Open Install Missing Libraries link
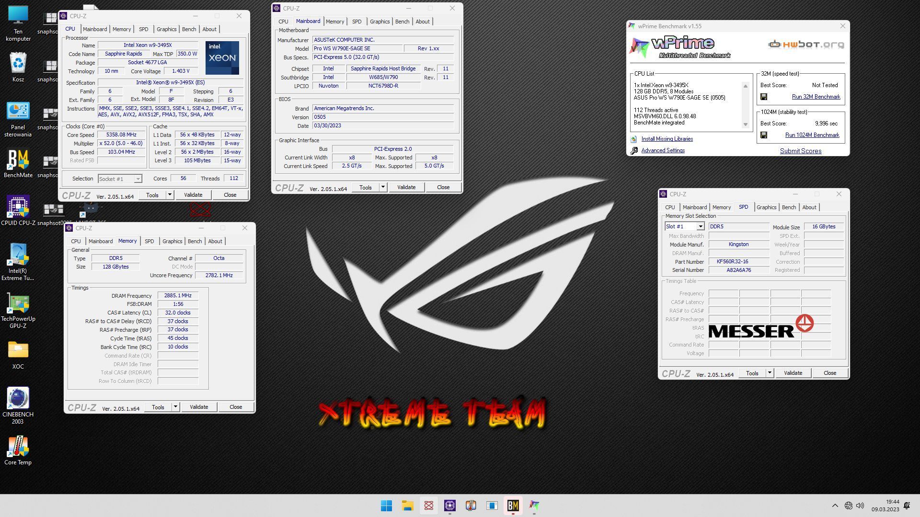 click(667, 139)
